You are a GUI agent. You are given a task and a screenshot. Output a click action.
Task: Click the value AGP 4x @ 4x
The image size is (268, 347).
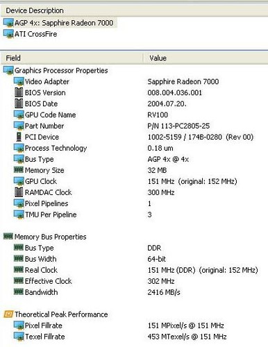click(168, 159)
